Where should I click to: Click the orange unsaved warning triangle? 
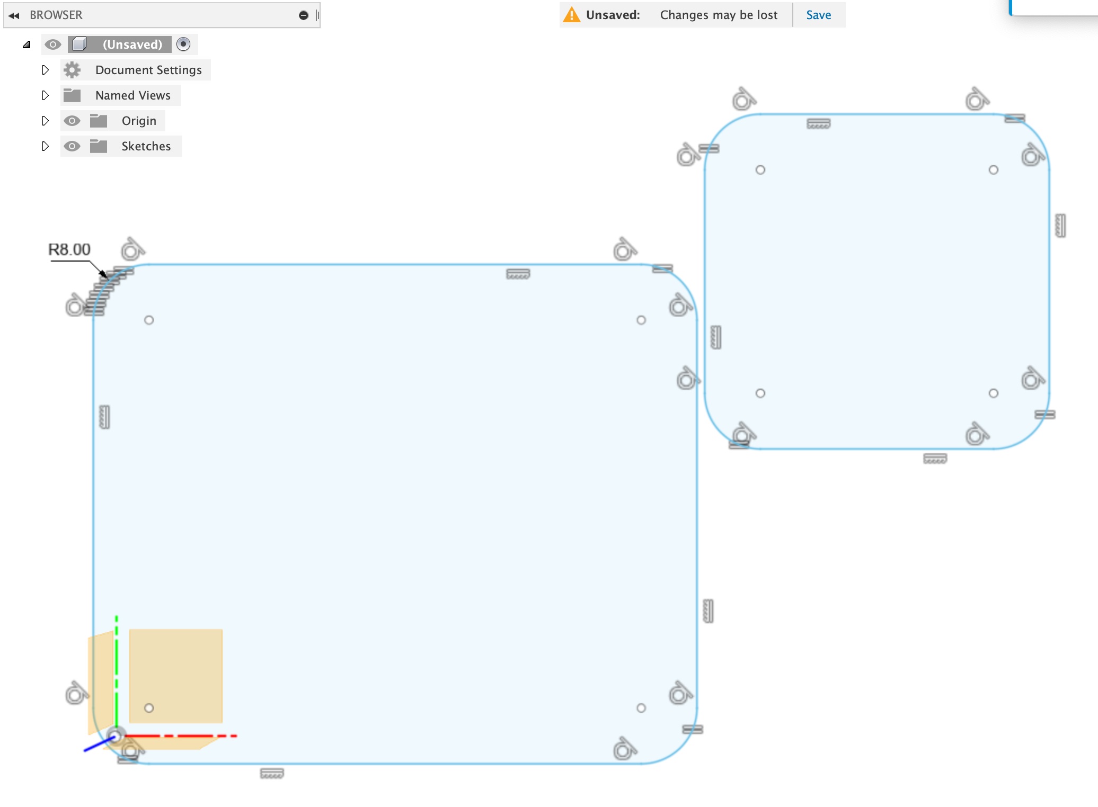coord(572,15)
